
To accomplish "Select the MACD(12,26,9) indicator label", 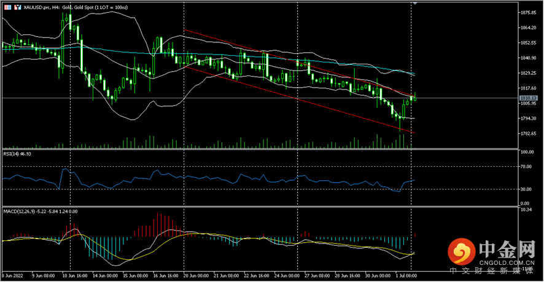I will pyautogui.click(x=41, y=211).
